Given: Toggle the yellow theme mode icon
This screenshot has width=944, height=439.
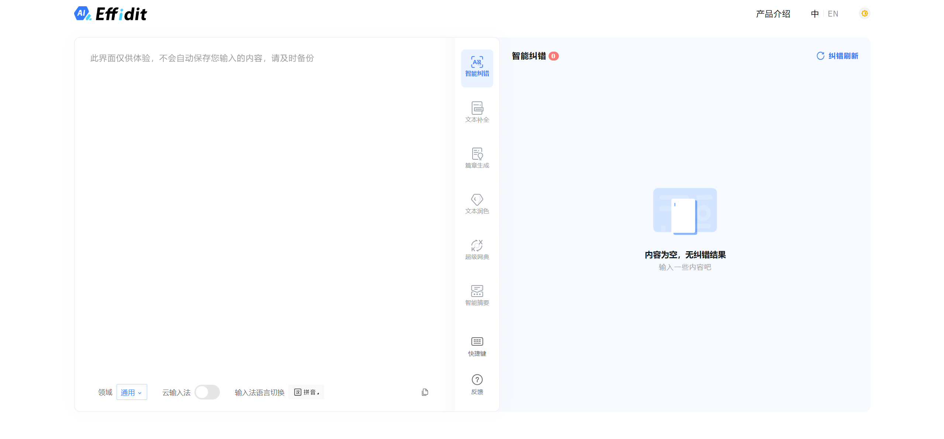Looking at the screenshot, I should pyautogui.click(x=864, y=14).
